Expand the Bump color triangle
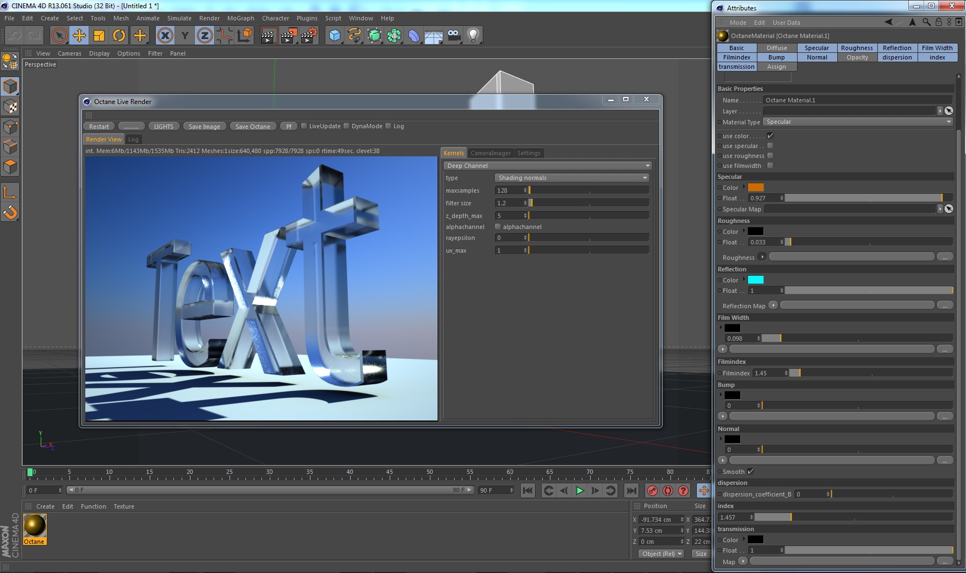 [721, 395]
